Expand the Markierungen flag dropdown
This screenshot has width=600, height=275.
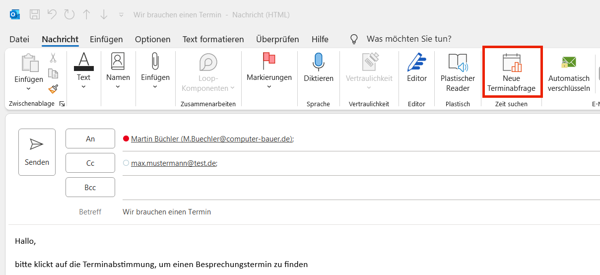click(269, 87)
